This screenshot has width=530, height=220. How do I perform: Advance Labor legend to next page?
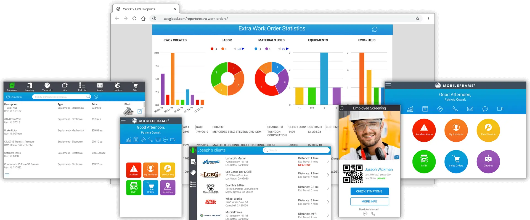(243, 49)
